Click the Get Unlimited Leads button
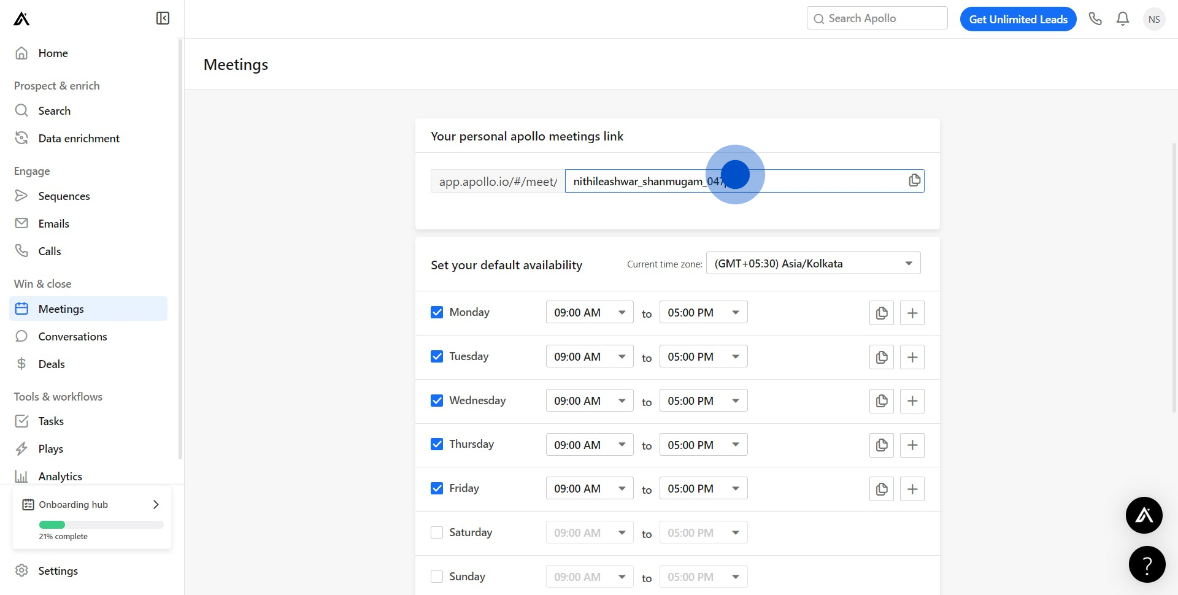The height and width of the screenshot is (595, 1178). 1018,19
